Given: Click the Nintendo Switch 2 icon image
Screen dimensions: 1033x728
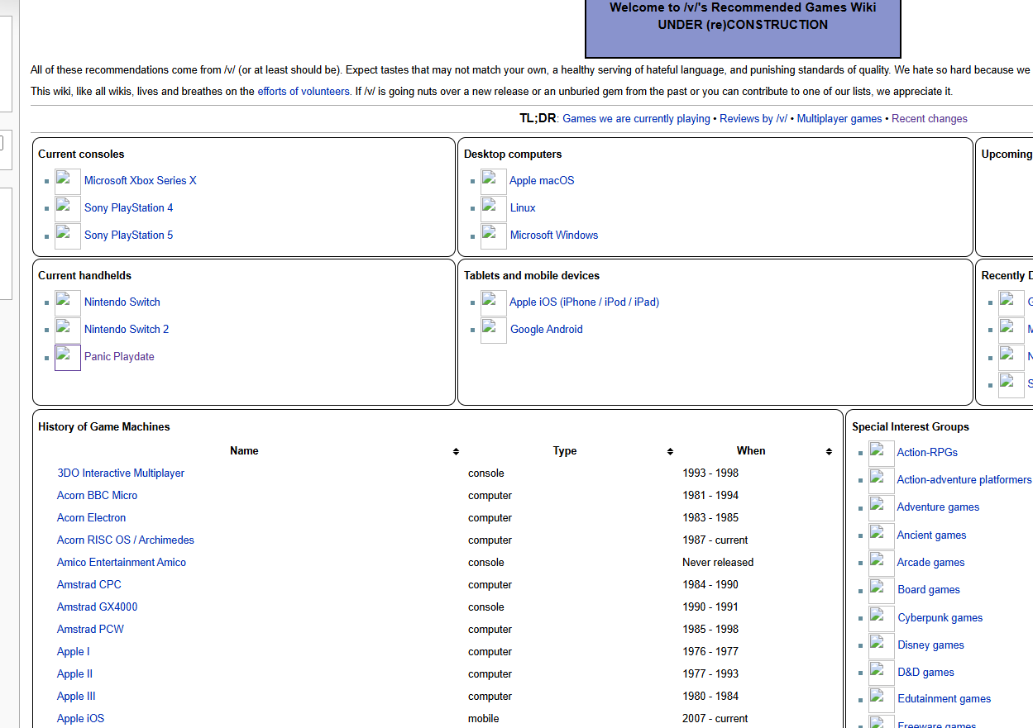Looking at the screenshot, I should (68, 330).
